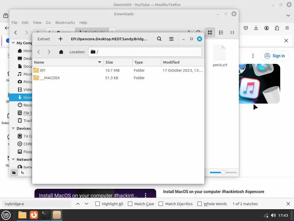Show places sidebar with the folder button

coord(14,173)
